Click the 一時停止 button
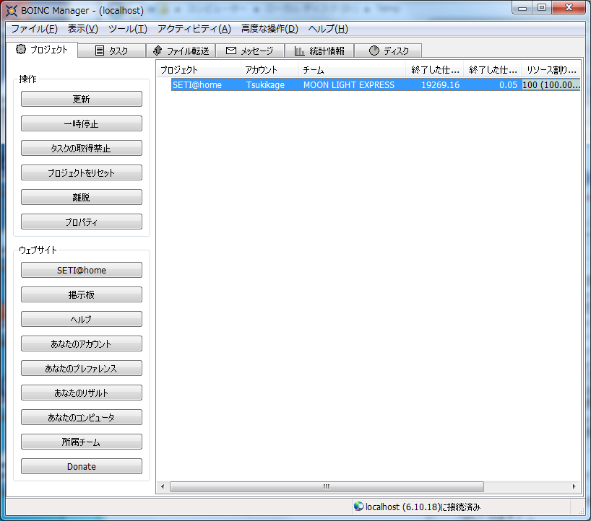This screenshot has height=521, width=591. pos(82,123)
